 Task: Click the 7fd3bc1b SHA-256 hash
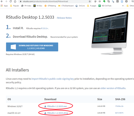pyautogui.click(x=119, y=106)
